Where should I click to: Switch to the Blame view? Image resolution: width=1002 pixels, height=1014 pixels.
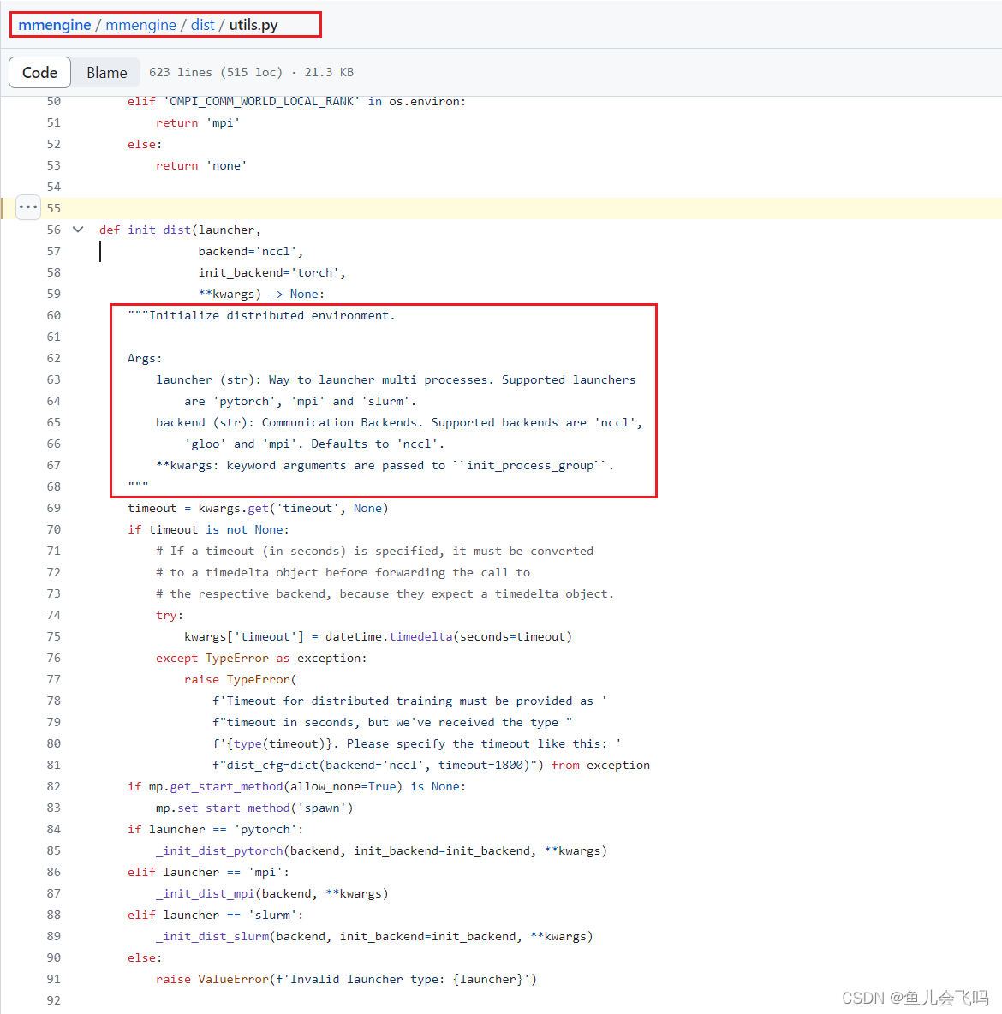[104, 72]
